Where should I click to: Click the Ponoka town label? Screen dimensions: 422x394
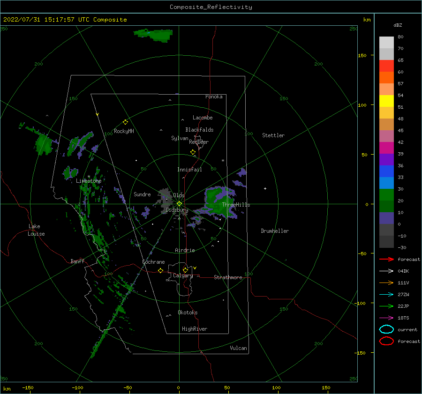click(214, 97)
